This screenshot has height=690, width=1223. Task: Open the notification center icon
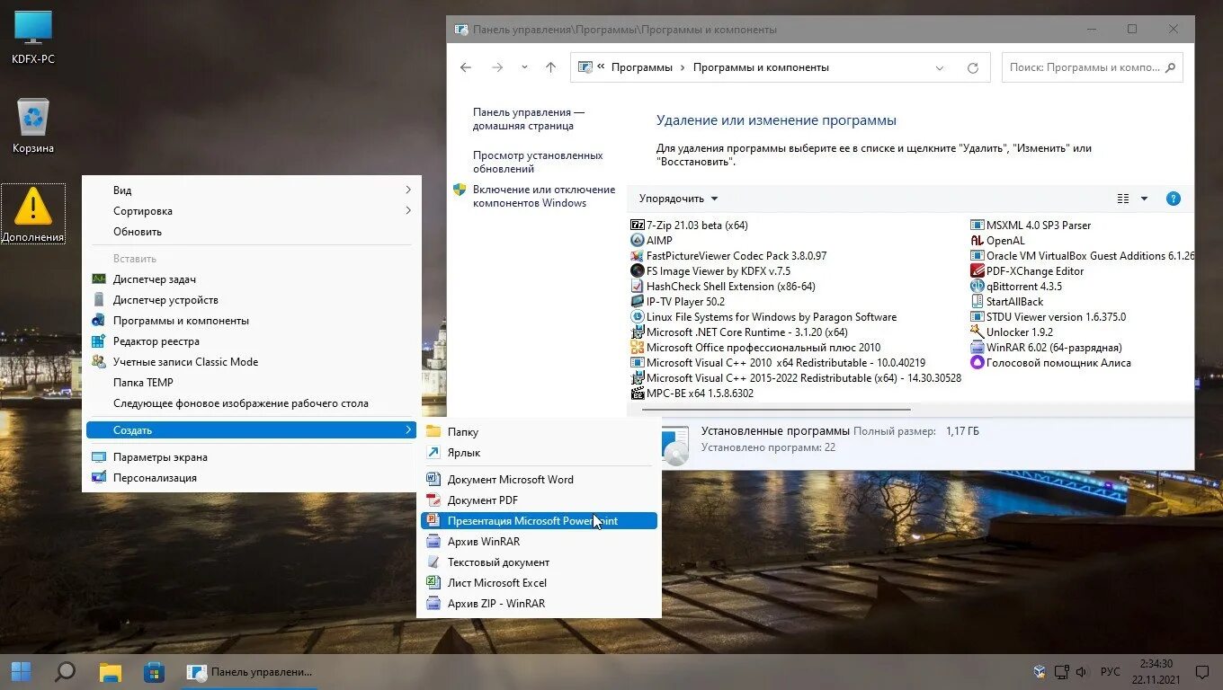(1201, 672)
